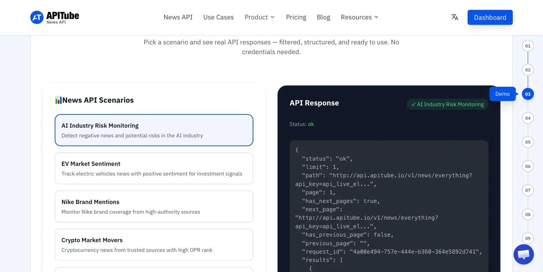Pick the Crypto Market Movers scenario
Image resolution: width=543 pixels, height=272 pixels.
[x=154, y=245]
